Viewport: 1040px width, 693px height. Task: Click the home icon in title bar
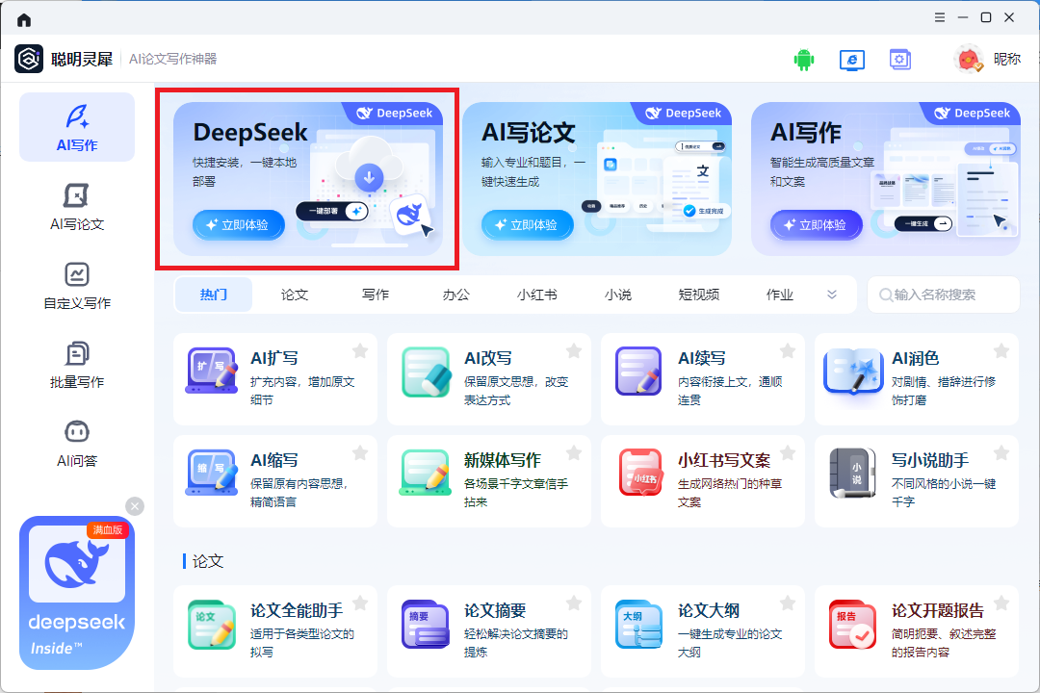[24, 20]
